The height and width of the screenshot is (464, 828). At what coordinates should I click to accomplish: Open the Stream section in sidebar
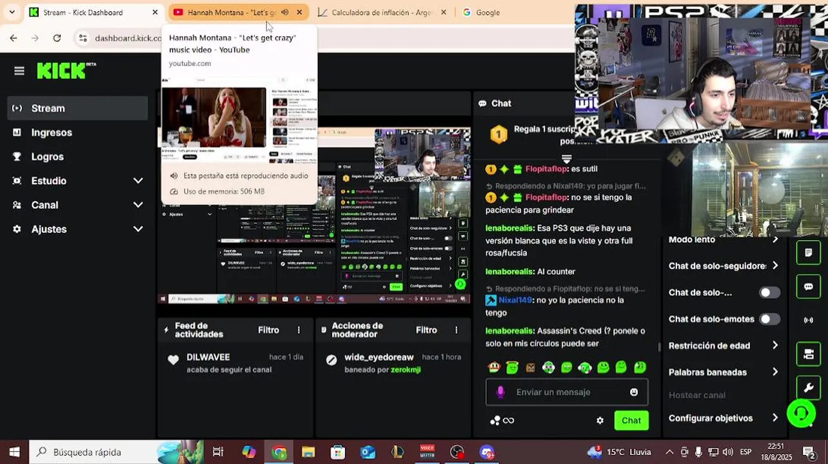77,108
